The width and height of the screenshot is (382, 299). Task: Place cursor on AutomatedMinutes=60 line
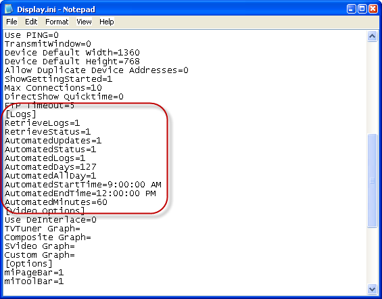[x=56, y=202]
